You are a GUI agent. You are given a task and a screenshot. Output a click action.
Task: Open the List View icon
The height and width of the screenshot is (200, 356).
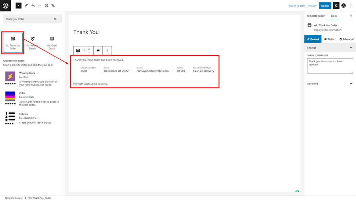(53, 5)
